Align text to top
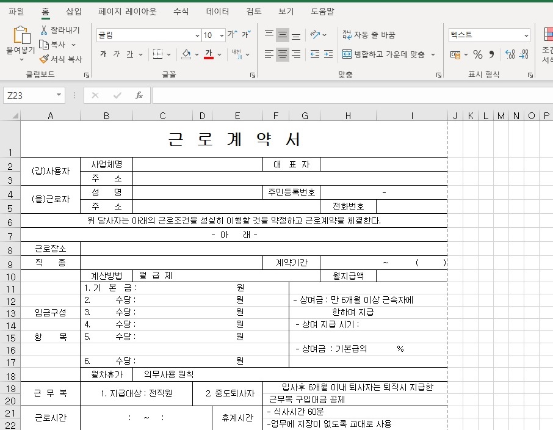Viewport: 553px width, 430px height. pyautogui.click(x=269, y=35)
